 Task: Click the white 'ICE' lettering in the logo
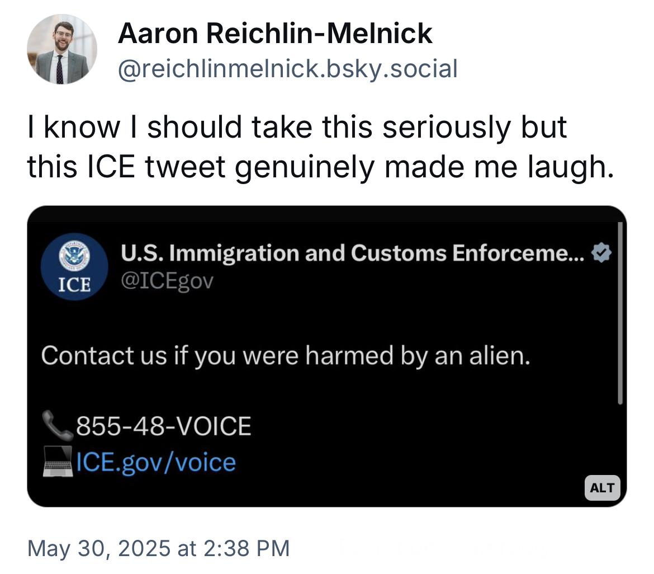[x=74, y=284]
